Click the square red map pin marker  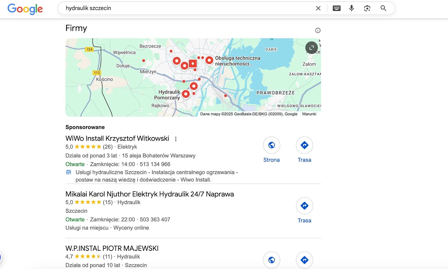click(193, 64)
